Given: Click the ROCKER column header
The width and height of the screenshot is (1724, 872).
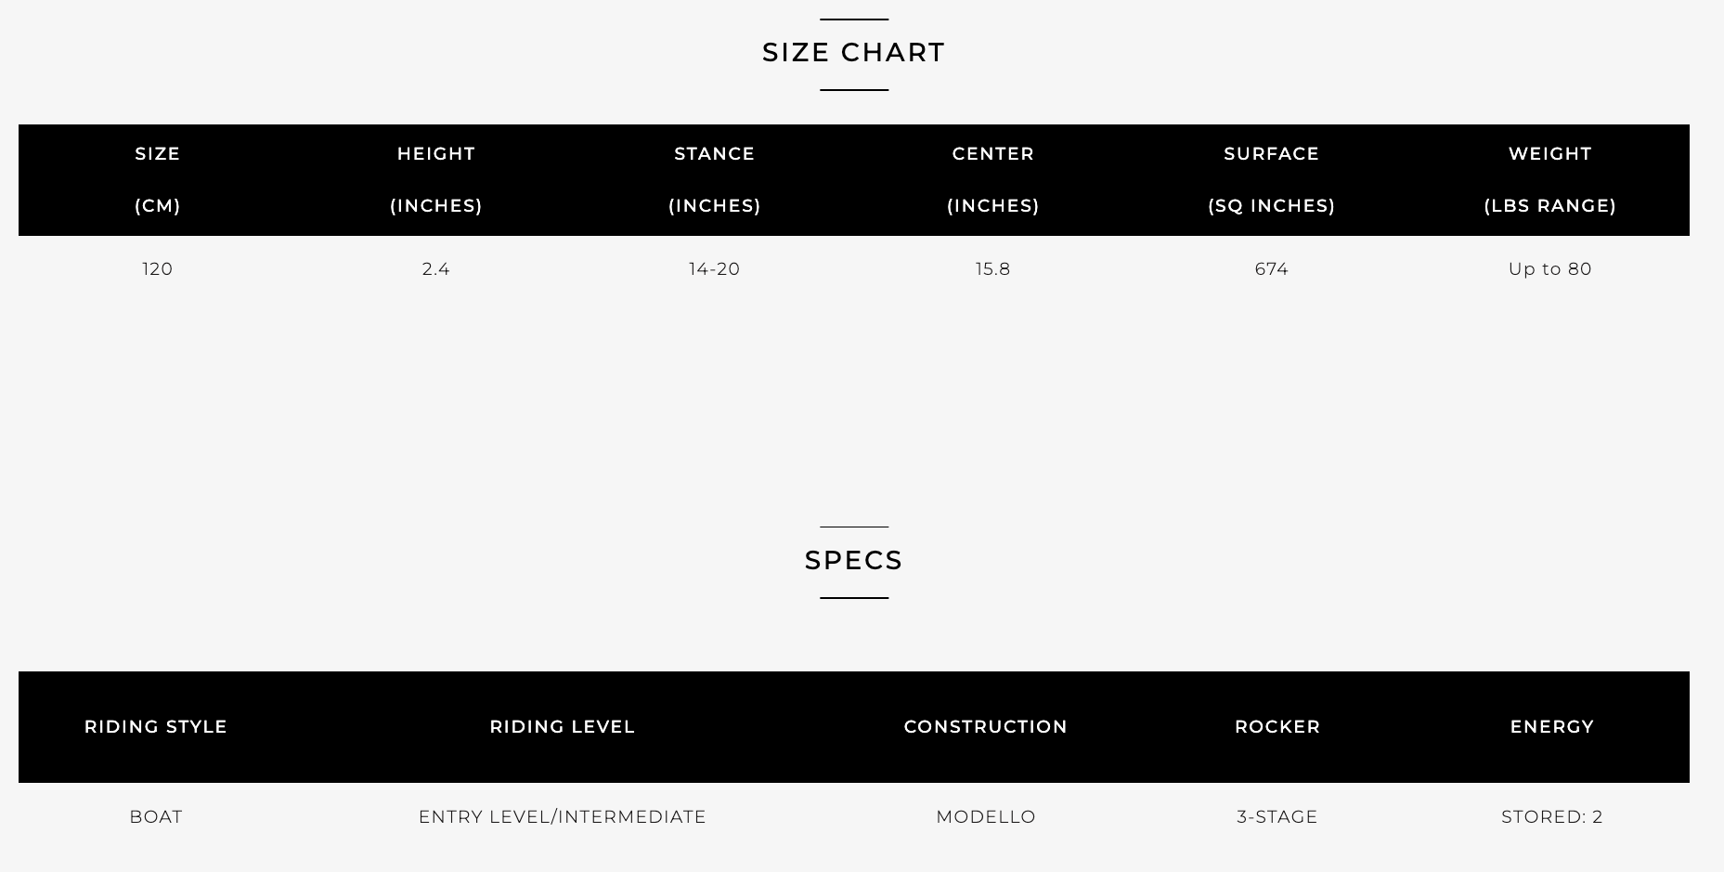Looking at the screenshot, I should tap(1277, 727).
